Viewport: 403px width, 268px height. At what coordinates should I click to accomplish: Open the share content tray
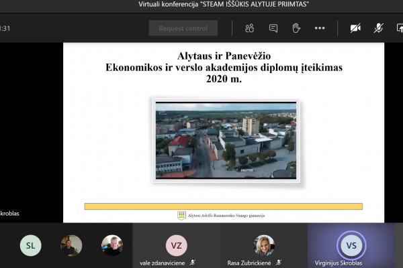click(x=400, y=28)
